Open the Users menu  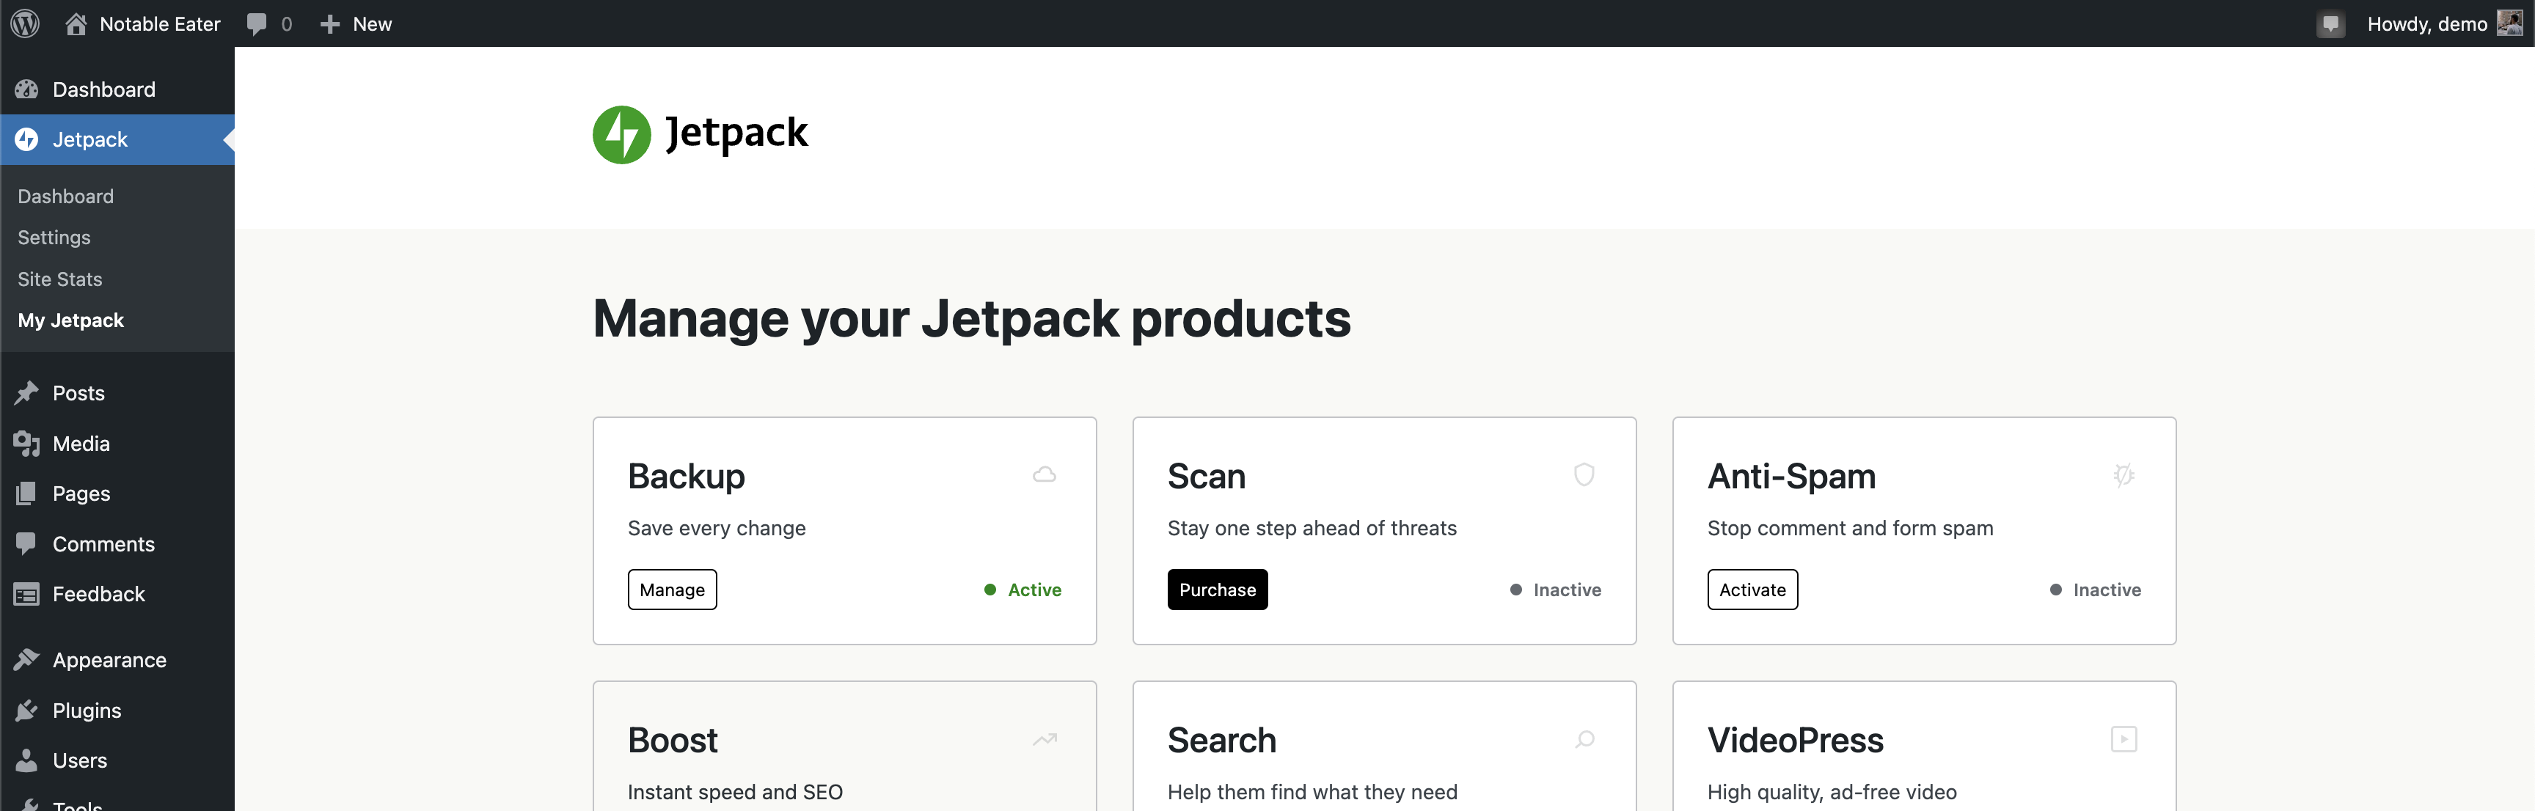point(117,760)
